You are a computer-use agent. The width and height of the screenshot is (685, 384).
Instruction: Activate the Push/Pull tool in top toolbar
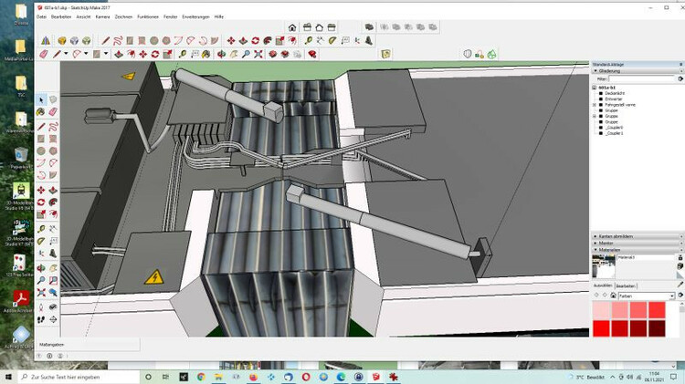pyautogui.click(x=243, y=40)
